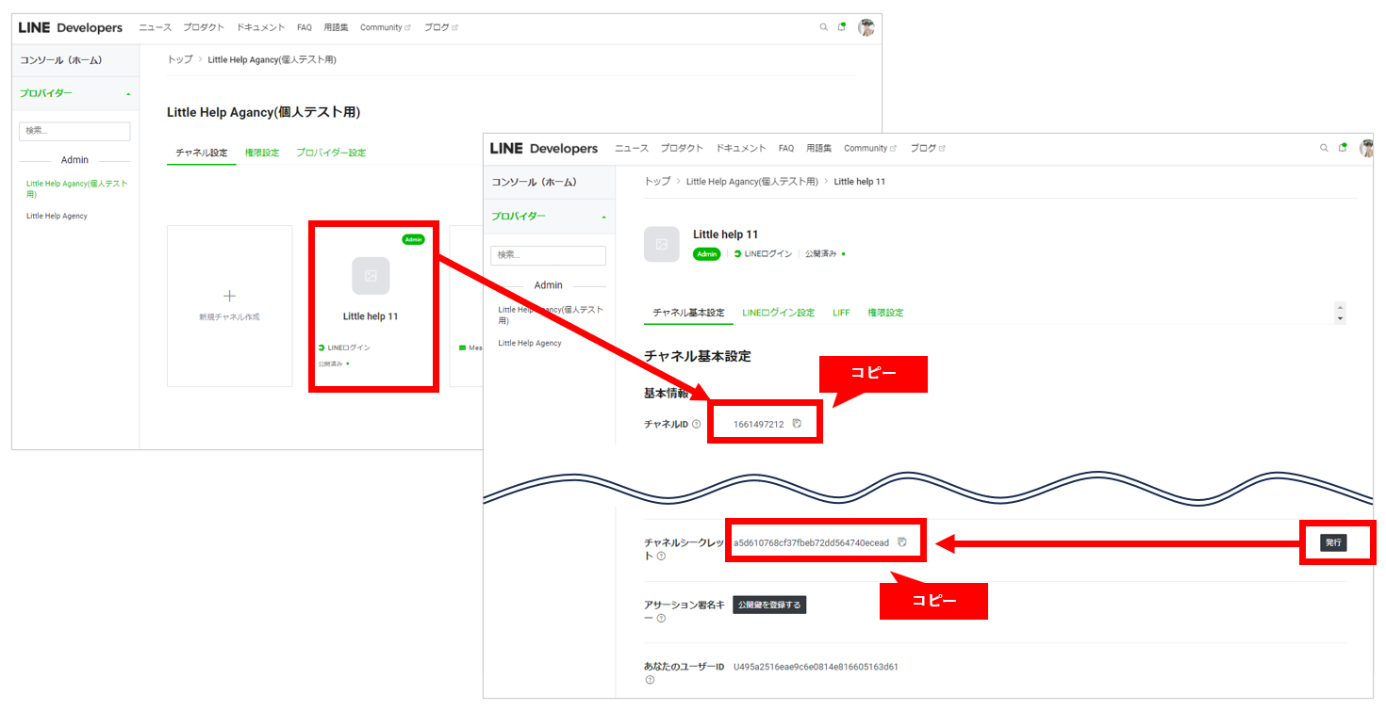Click Little help 11 channel image placeholder in front window
The width and height of the screenshot is (1386, 711).
tap(661, 244)
